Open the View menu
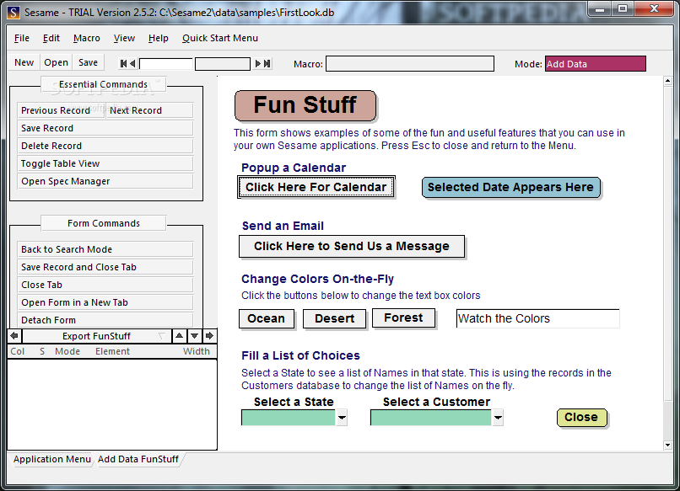Image resolution: width=680 pixels, height=491 pixels. 124,38
